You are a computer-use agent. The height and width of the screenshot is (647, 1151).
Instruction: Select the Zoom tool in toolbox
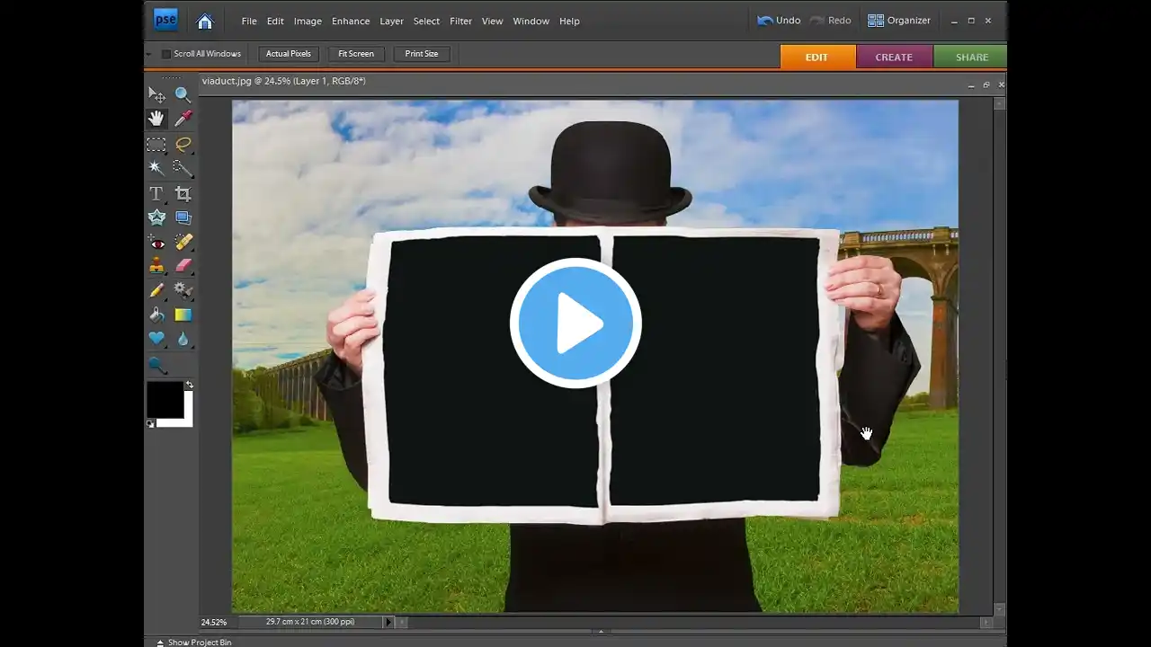[183, 94]
